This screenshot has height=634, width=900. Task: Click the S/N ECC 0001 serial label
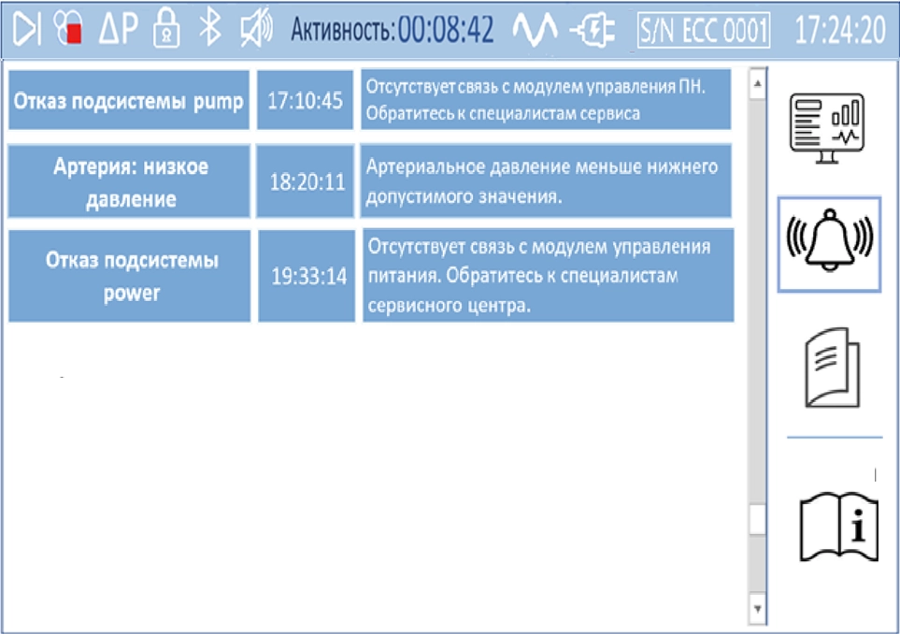(704, 30)
